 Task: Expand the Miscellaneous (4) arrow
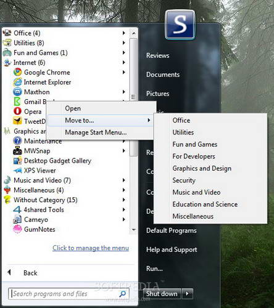pyautogui.click(x=124, y=190)
